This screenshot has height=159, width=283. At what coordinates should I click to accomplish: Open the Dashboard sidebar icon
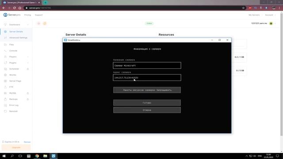(x=5, y=25)
